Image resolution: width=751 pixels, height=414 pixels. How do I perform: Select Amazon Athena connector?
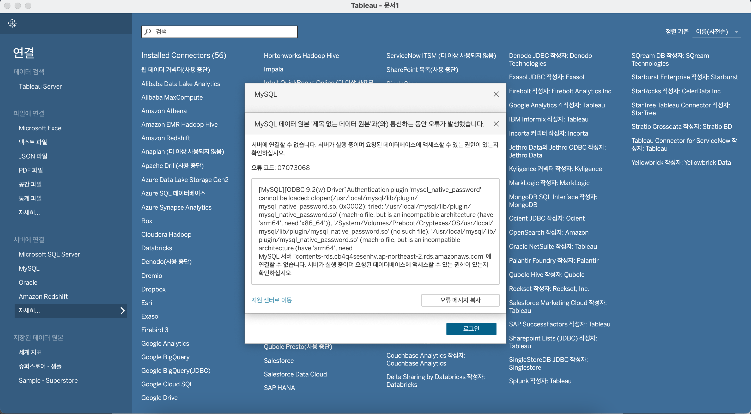tap(164, 111)
